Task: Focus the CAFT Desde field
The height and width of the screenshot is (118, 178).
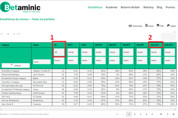Action: click(86, 52)
